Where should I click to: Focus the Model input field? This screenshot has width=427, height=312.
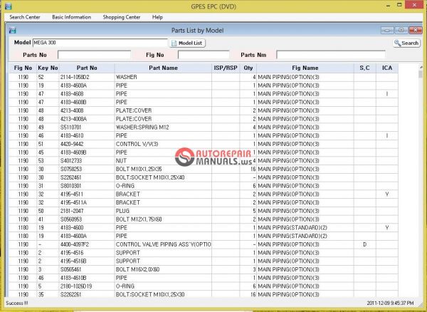[100, 43]
